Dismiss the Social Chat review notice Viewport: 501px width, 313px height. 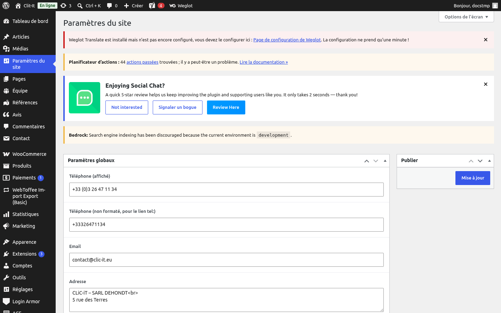pos(486,84)
